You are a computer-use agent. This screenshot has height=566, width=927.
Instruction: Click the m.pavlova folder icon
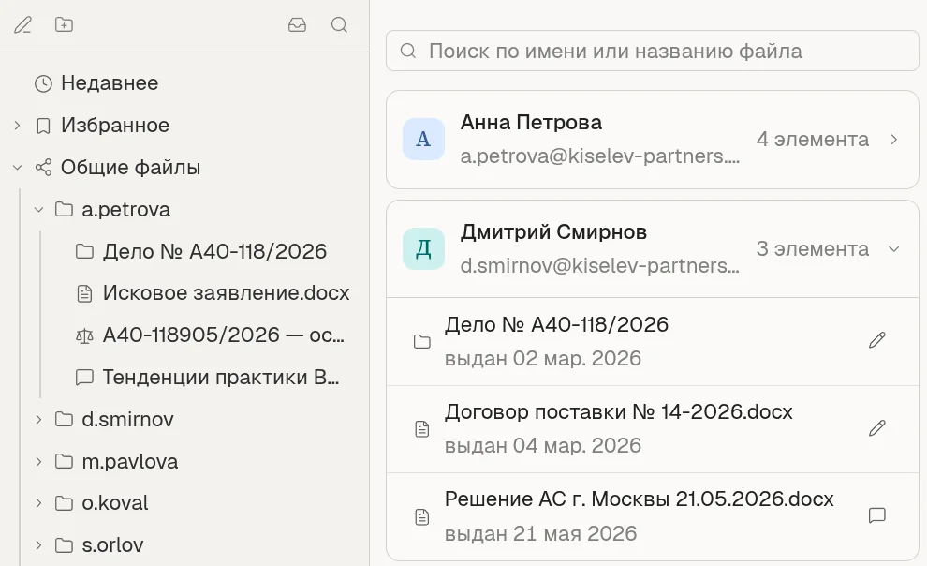64,461
